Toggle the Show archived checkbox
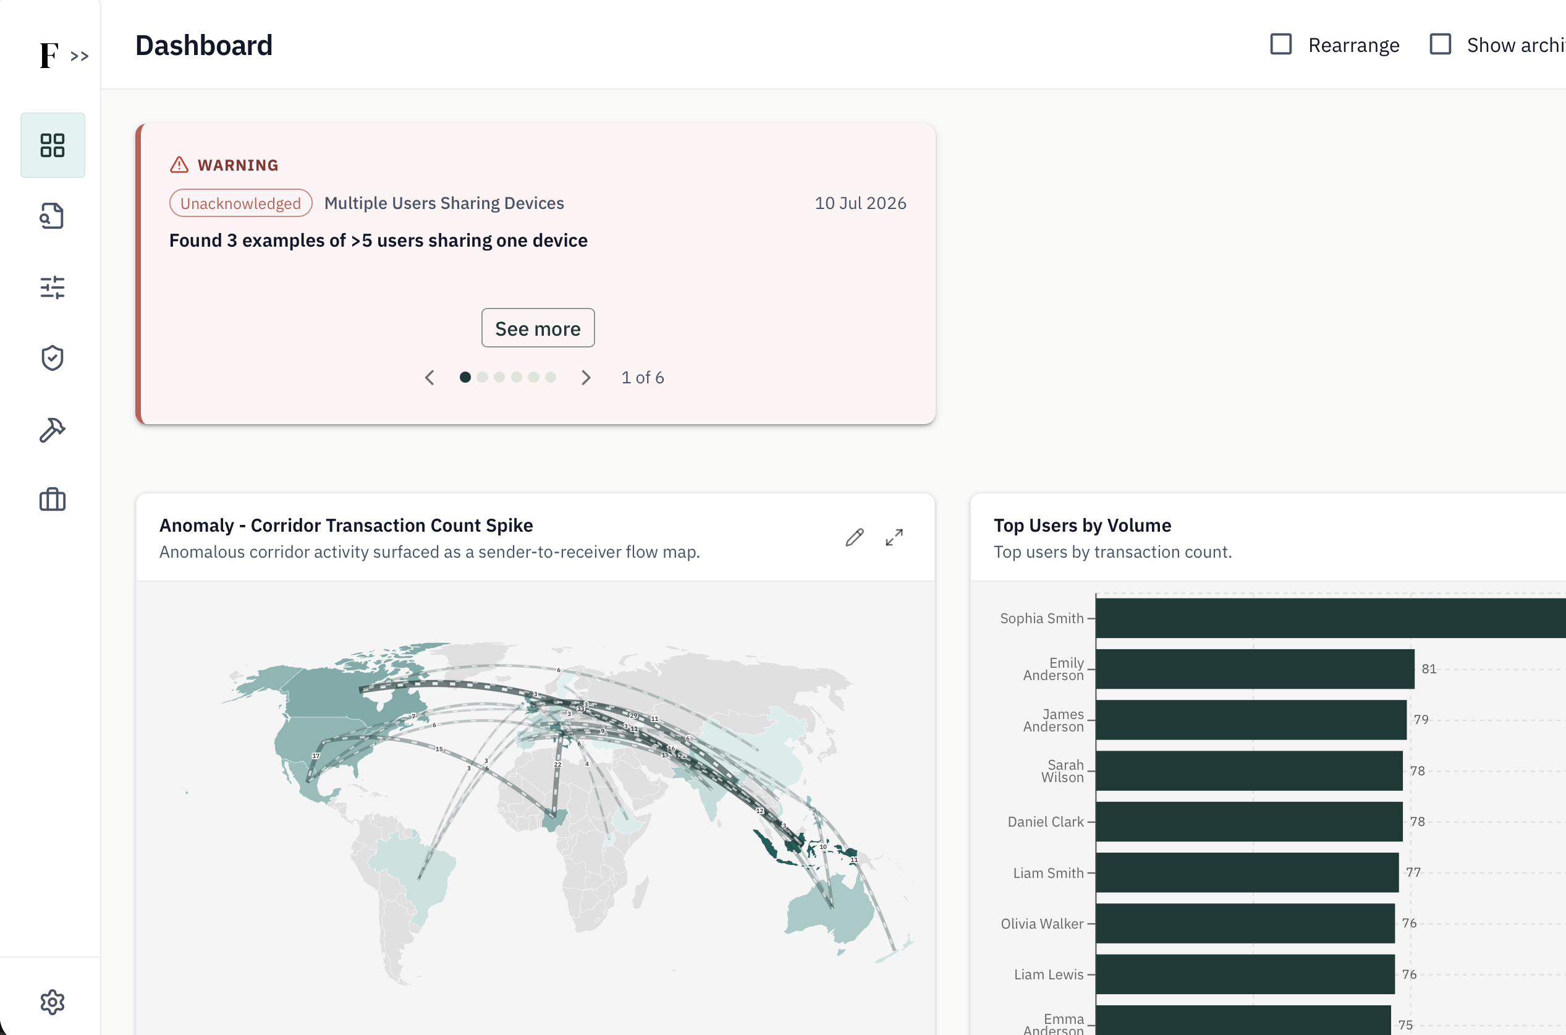 coord(1440,45)
